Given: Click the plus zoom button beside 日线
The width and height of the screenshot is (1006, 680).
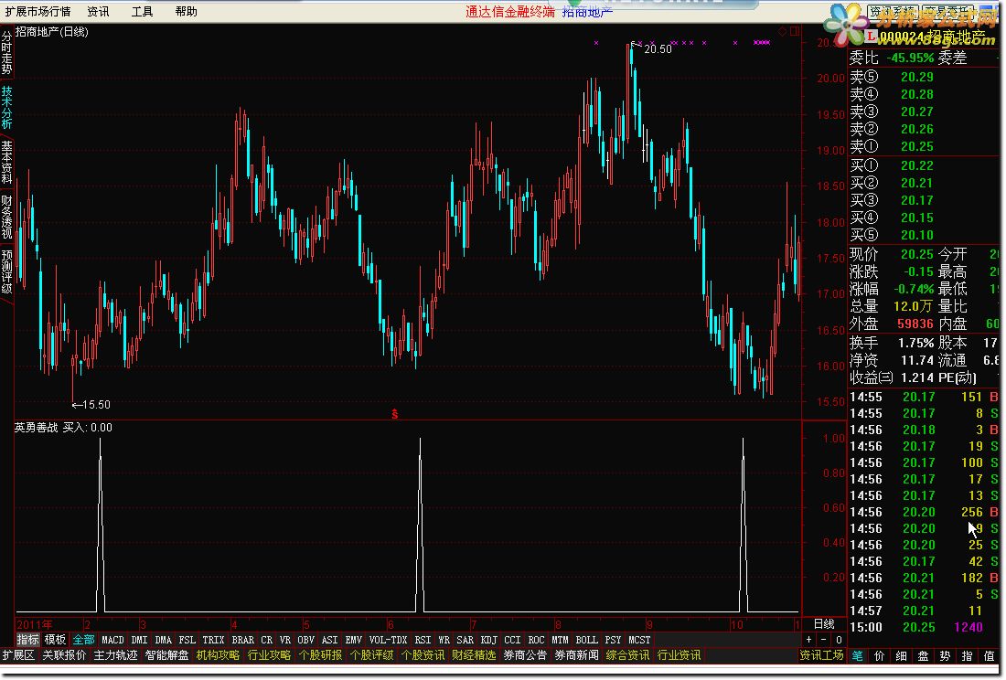Looking at the screenshot, I should point(809,640).
